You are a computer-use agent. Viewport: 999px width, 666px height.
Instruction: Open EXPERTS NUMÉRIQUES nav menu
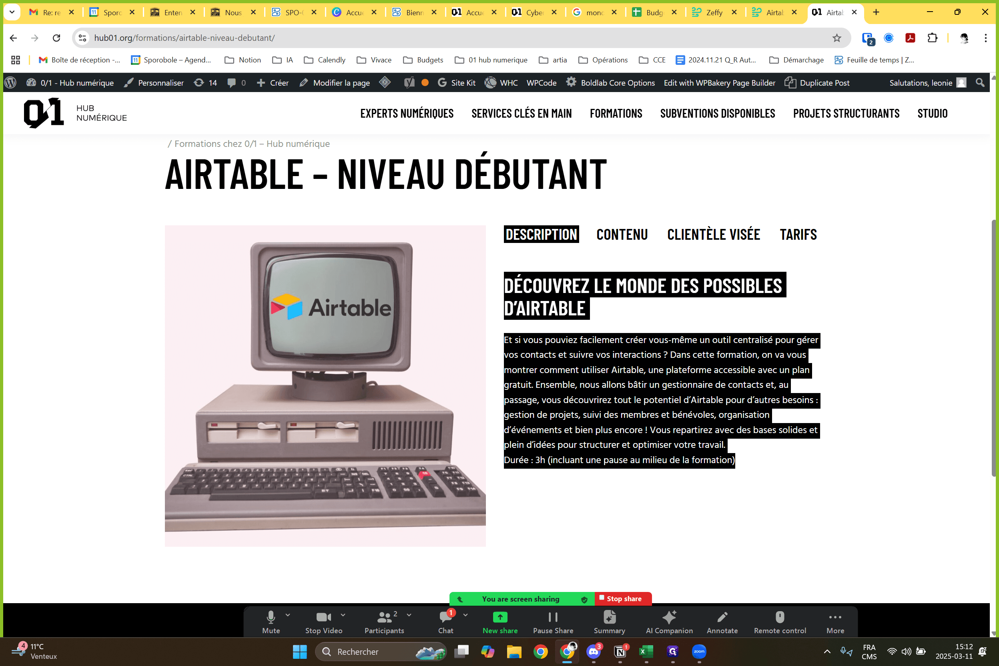407,113
